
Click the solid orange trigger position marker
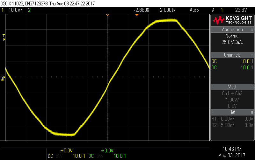(x=137, y=15)
